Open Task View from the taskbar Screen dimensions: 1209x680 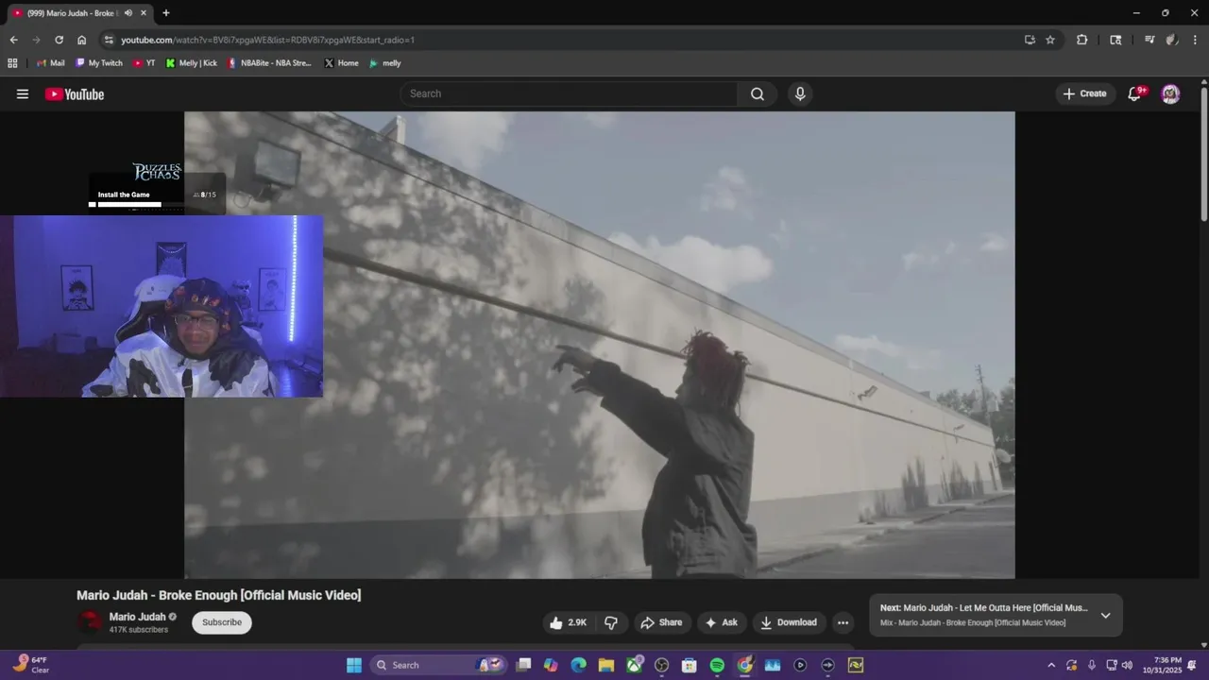tap(523, 665)
